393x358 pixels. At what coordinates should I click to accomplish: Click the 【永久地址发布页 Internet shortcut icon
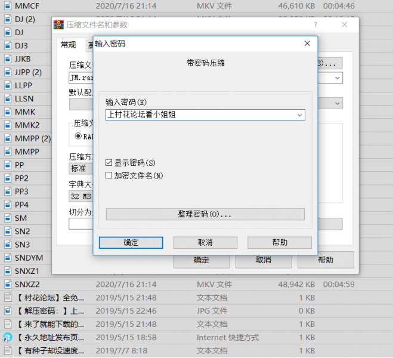click(8, 338)
